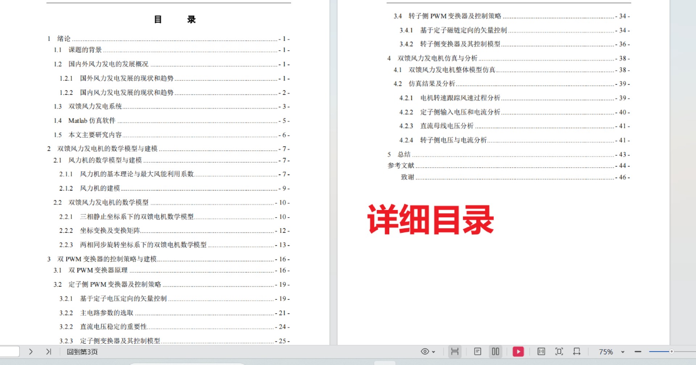The image size is (696, 365).
Task: Open TOC entry 2.2.2 坐标变换及变换矩阵
Action: pos(175,231)
